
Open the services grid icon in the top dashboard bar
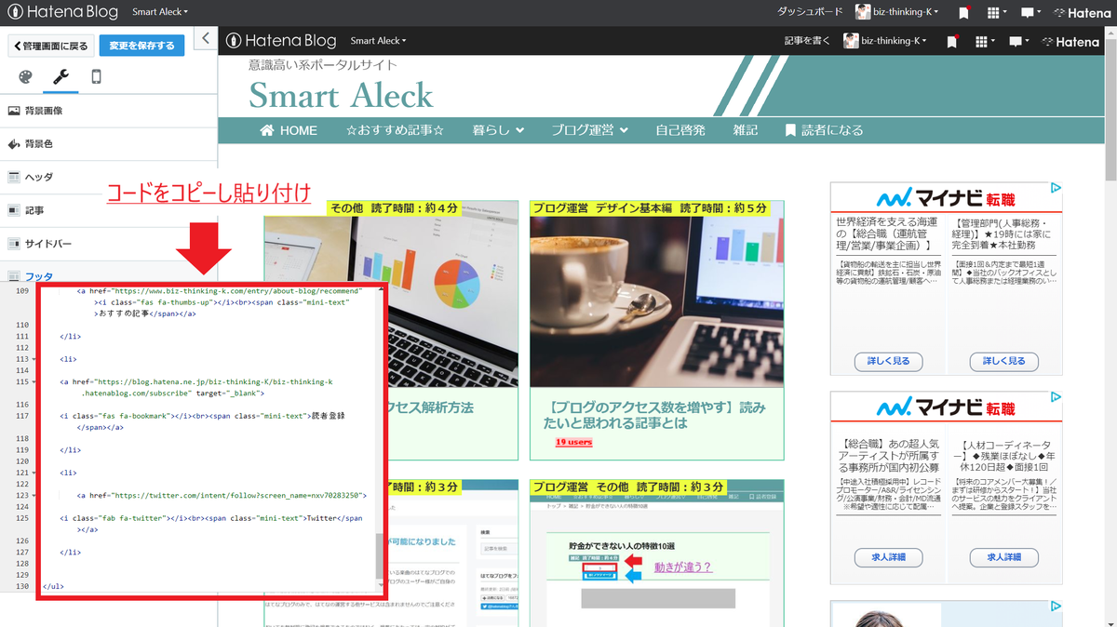pos(994,13)
